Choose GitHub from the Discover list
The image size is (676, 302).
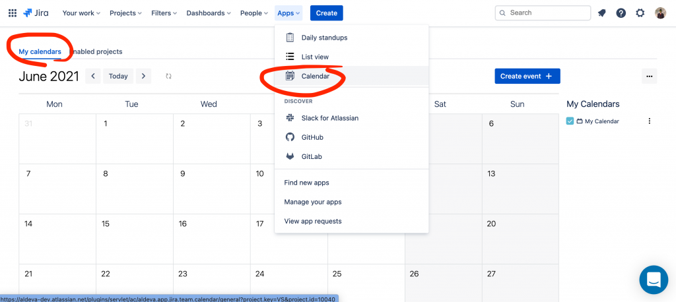click(351, 137)
